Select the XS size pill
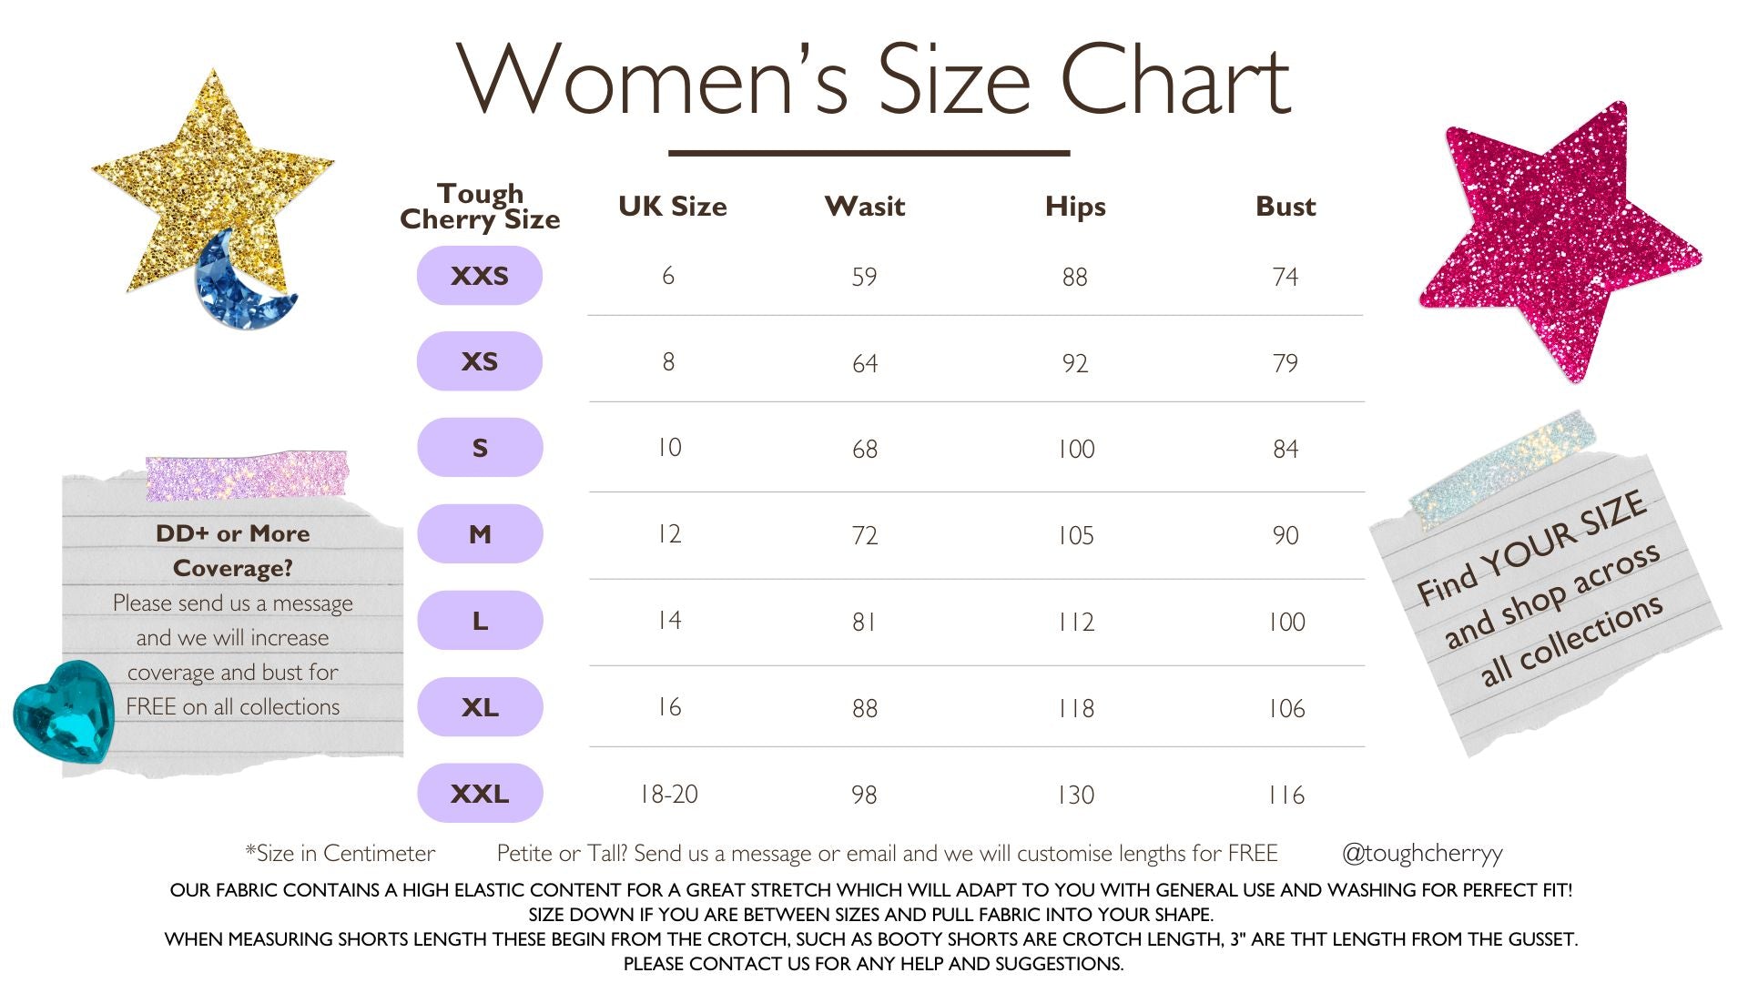The width and height of the screenshot is (1748, 983). tap(480, 361)
